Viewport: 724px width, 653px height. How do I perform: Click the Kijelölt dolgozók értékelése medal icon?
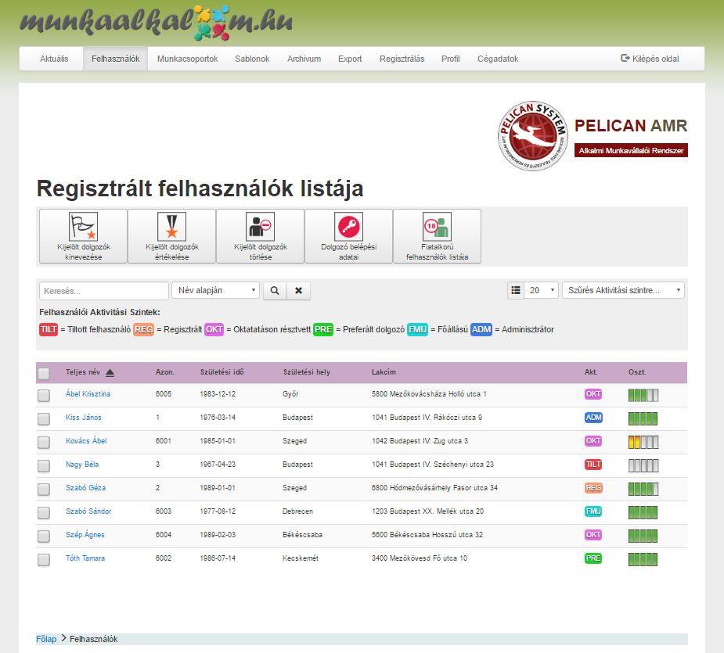(x=171, y=228)
